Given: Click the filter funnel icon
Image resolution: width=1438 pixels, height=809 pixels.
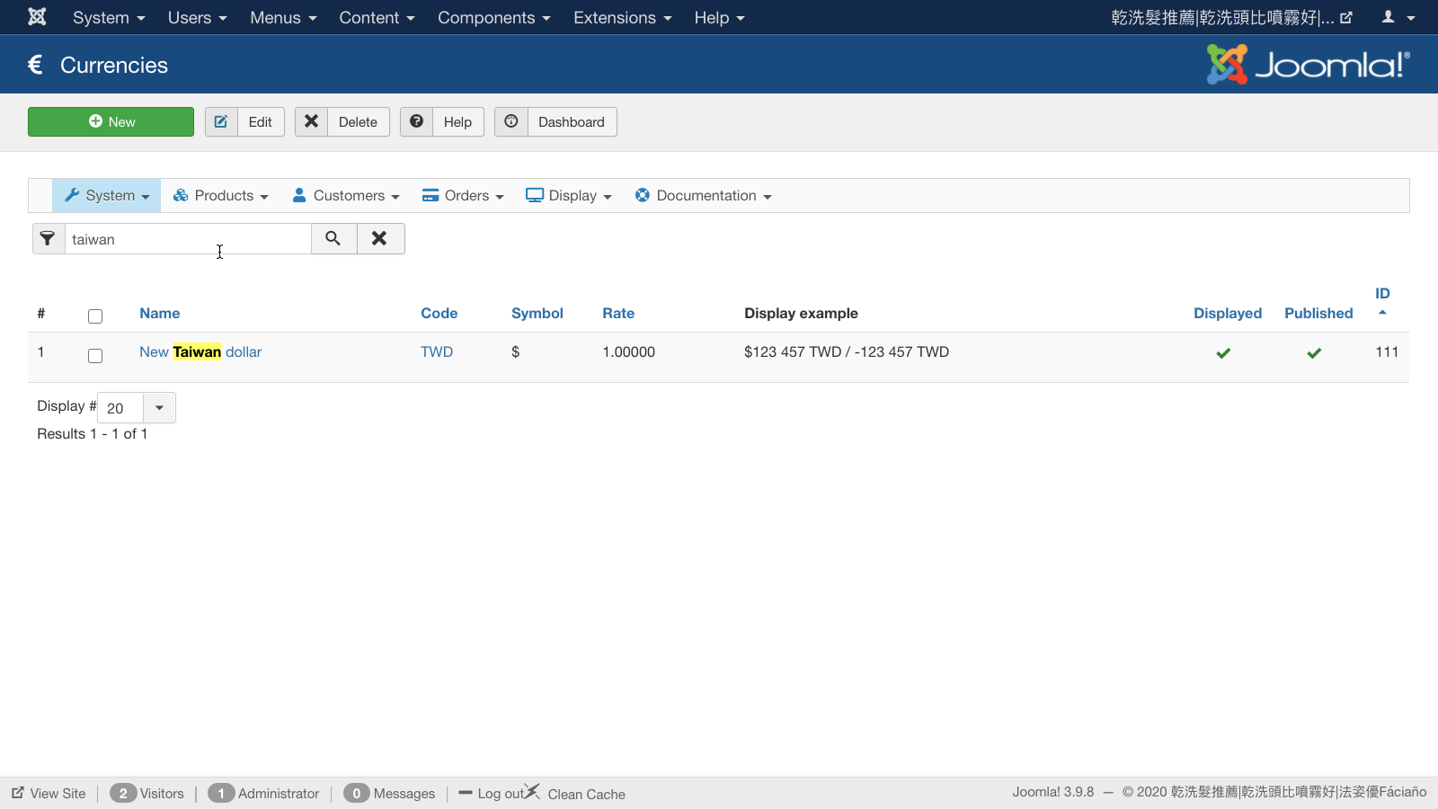Looking at the screenshot, I should [x=49, y=239].
